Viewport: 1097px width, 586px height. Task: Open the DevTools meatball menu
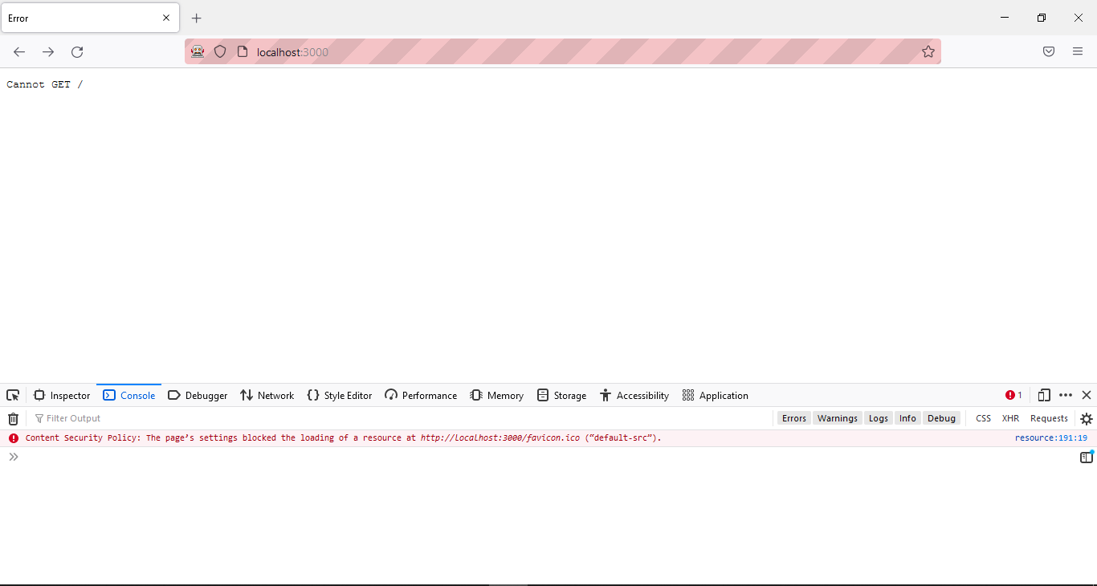(1066, 395)
